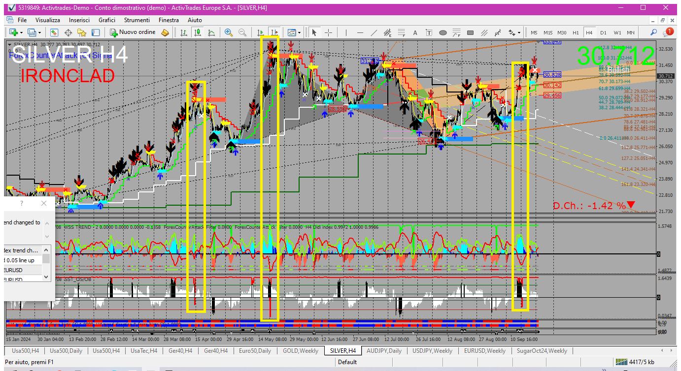The width and height of the screenshot is (681, 371).
Task: Click the alert list scroll-down arrow
Action: [47, 277]
